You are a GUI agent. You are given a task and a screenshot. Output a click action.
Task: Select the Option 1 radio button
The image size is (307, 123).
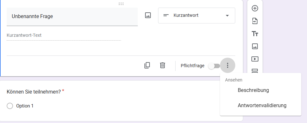(10, 106)
